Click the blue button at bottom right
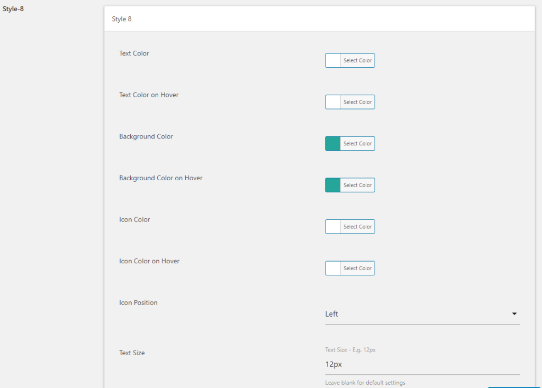The width and height of the screenshot is (542, 388). tap(513, 386)
